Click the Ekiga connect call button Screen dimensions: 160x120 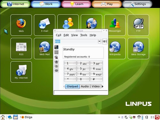[x=105, y=41]
